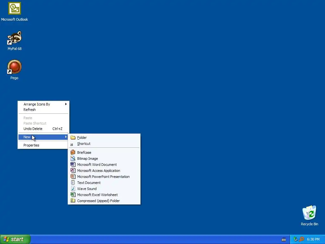This screenshot has width=325, height=244.
Task: Choose Microsoft Access Application label
Action: (x=98, y=171)
